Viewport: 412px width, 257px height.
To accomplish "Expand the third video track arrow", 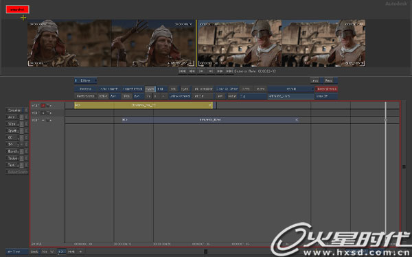I will (x=49, y=120).
